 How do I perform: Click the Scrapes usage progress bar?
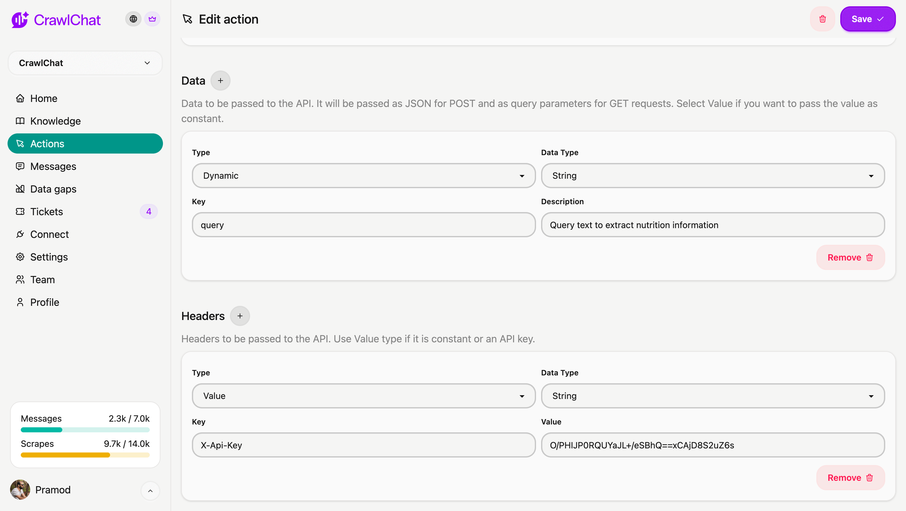[85, 455]
